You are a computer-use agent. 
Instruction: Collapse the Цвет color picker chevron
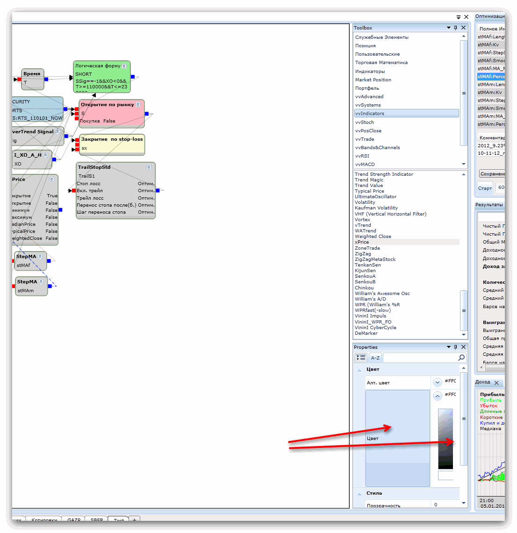pyautogui.click(x=438, y=396)
